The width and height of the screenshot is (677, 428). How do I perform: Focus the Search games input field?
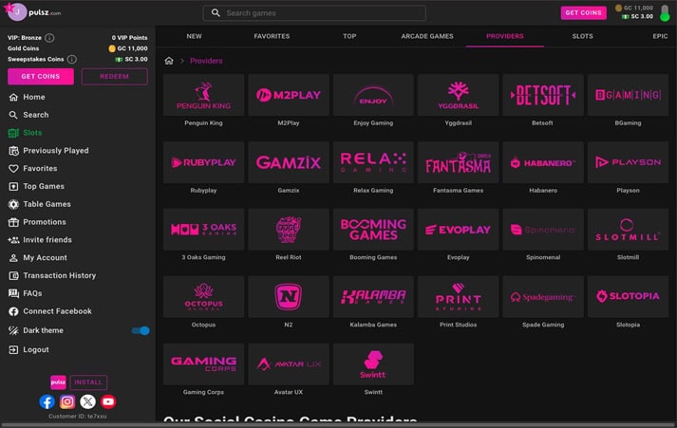coord(314,13)
